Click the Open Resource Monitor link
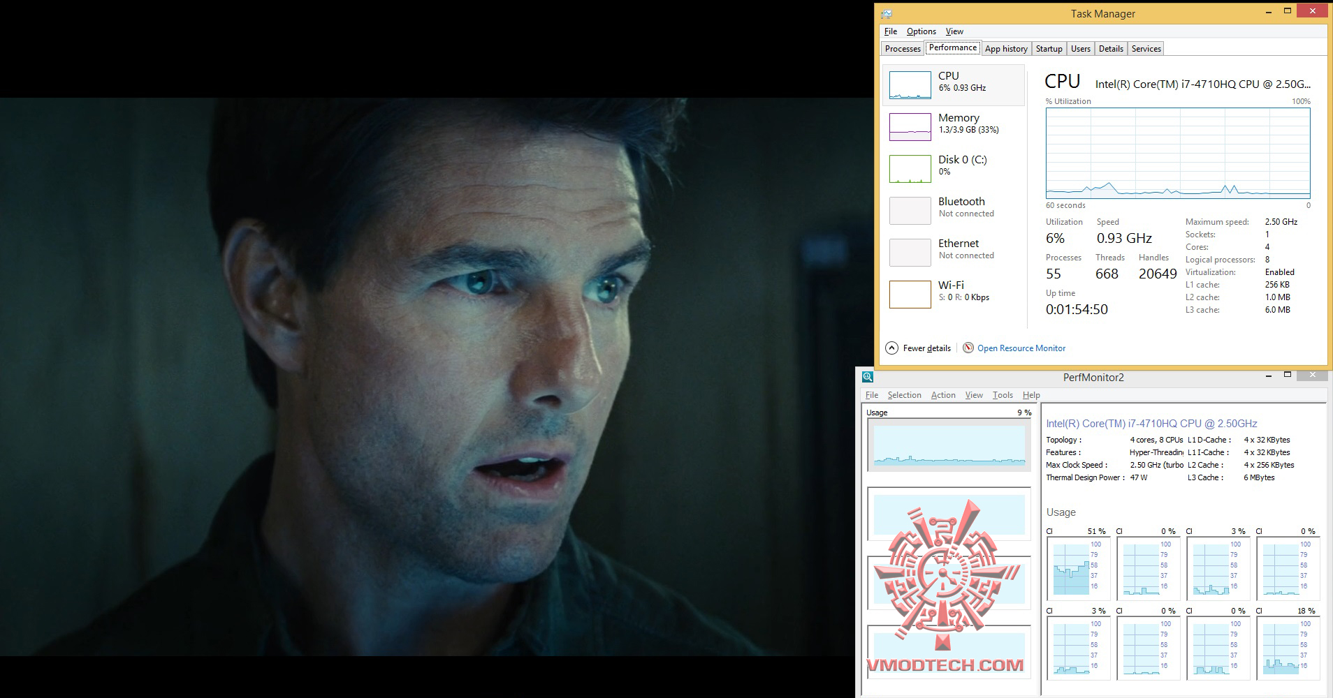The width and height of the screenshot is (1333, 698). [x=1021, y=348]
